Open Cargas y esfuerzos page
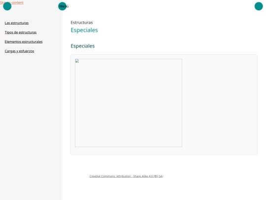 [19, 51]
